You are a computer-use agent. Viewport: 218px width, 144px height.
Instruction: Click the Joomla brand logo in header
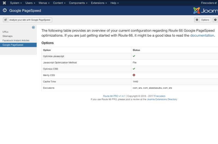pyautogui.click(x=205, y=11)
